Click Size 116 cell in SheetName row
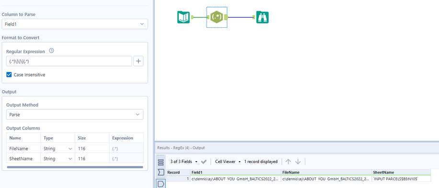439x188 pixels. (x=92, y=159)
